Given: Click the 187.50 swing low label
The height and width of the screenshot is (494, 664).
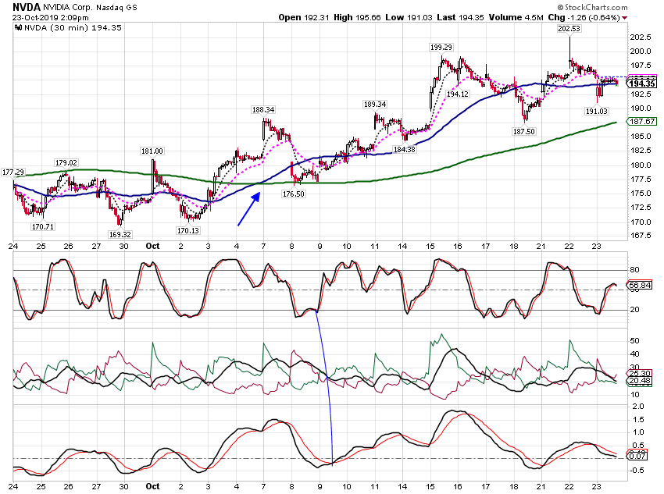Looking at the screenshot, I should click(x=524, y=132).
